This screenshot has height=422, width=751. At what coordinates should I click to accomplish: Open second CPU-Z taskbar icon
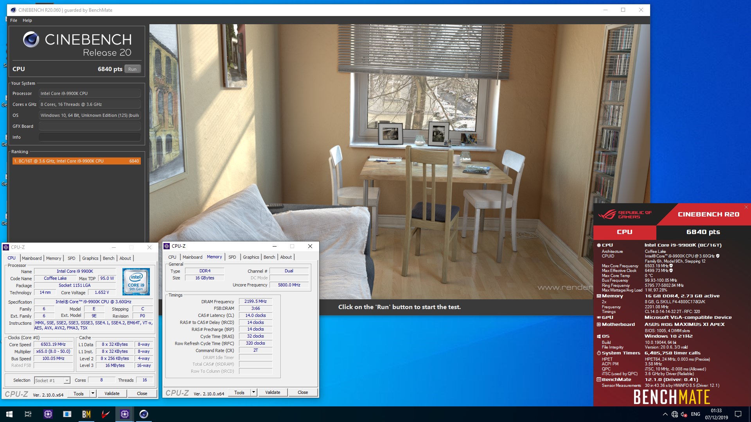click(125, 414)
